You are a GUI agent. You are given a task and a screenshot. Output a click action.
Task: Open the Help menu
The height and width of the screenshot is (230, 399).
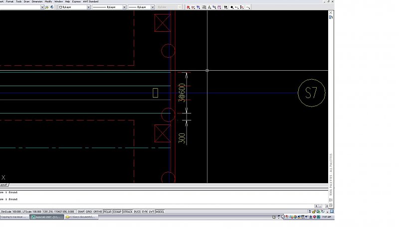click(x=67, y=1)
